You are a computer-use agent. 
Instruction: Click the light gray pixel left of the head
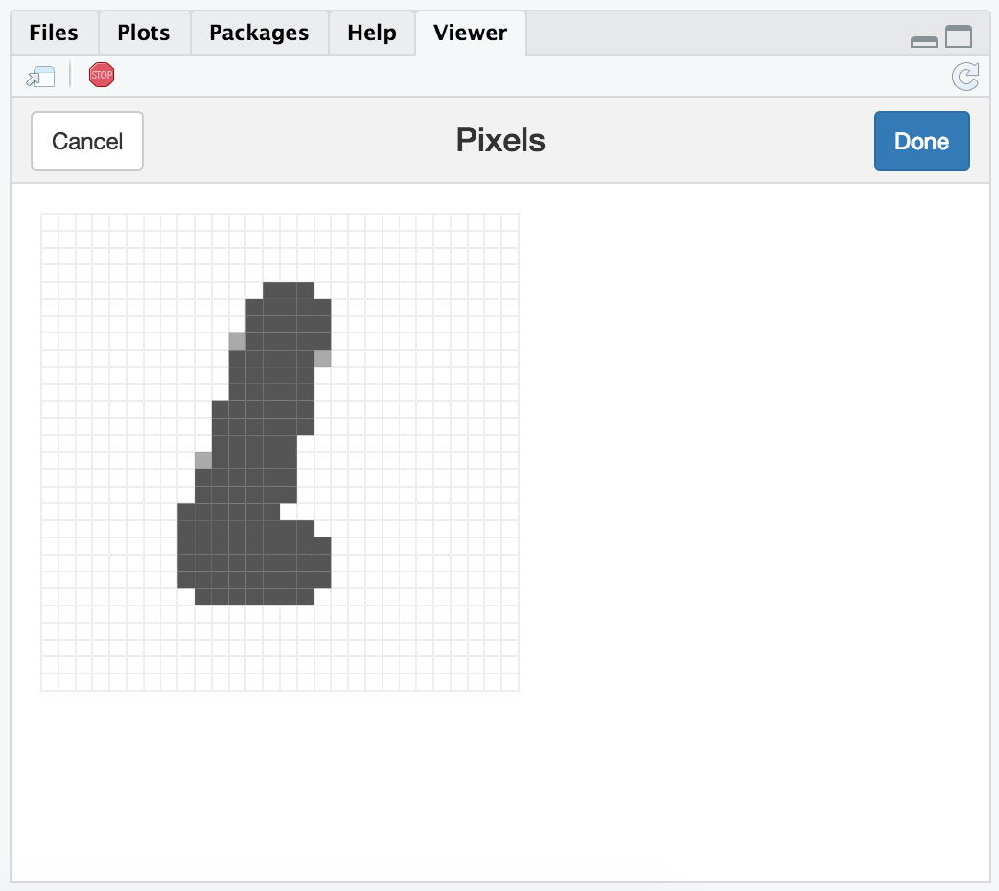tap(238, 341)
